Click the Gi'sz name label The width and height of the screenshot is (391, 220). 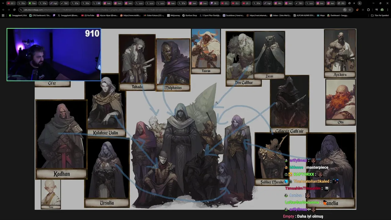52,83
